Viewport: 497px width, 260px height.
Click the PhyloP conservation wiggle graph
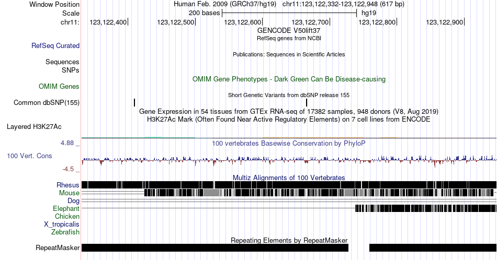click(x=289, y=160)
